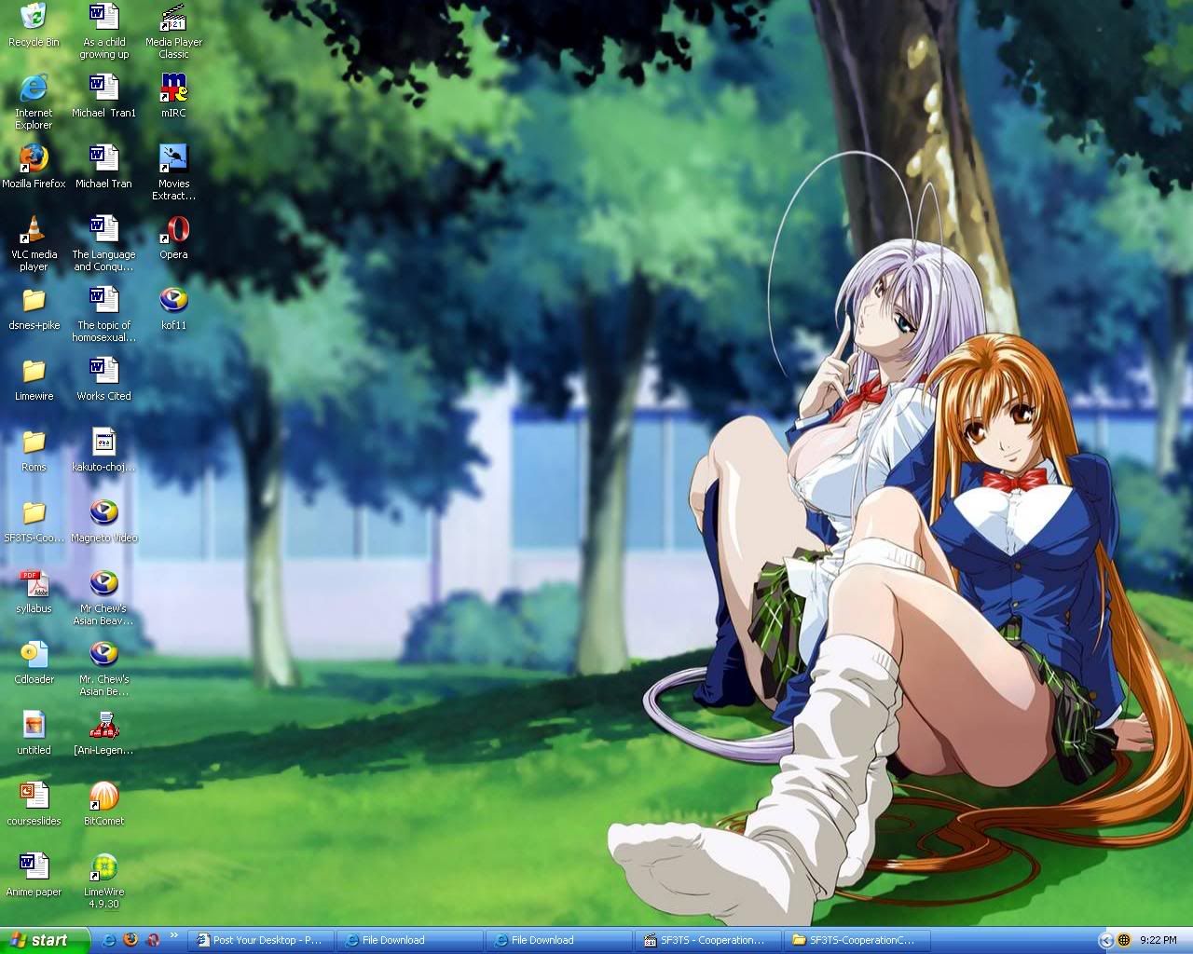Open the Movies Extract... shortcut
The image size is (1193, 954).
173,172
